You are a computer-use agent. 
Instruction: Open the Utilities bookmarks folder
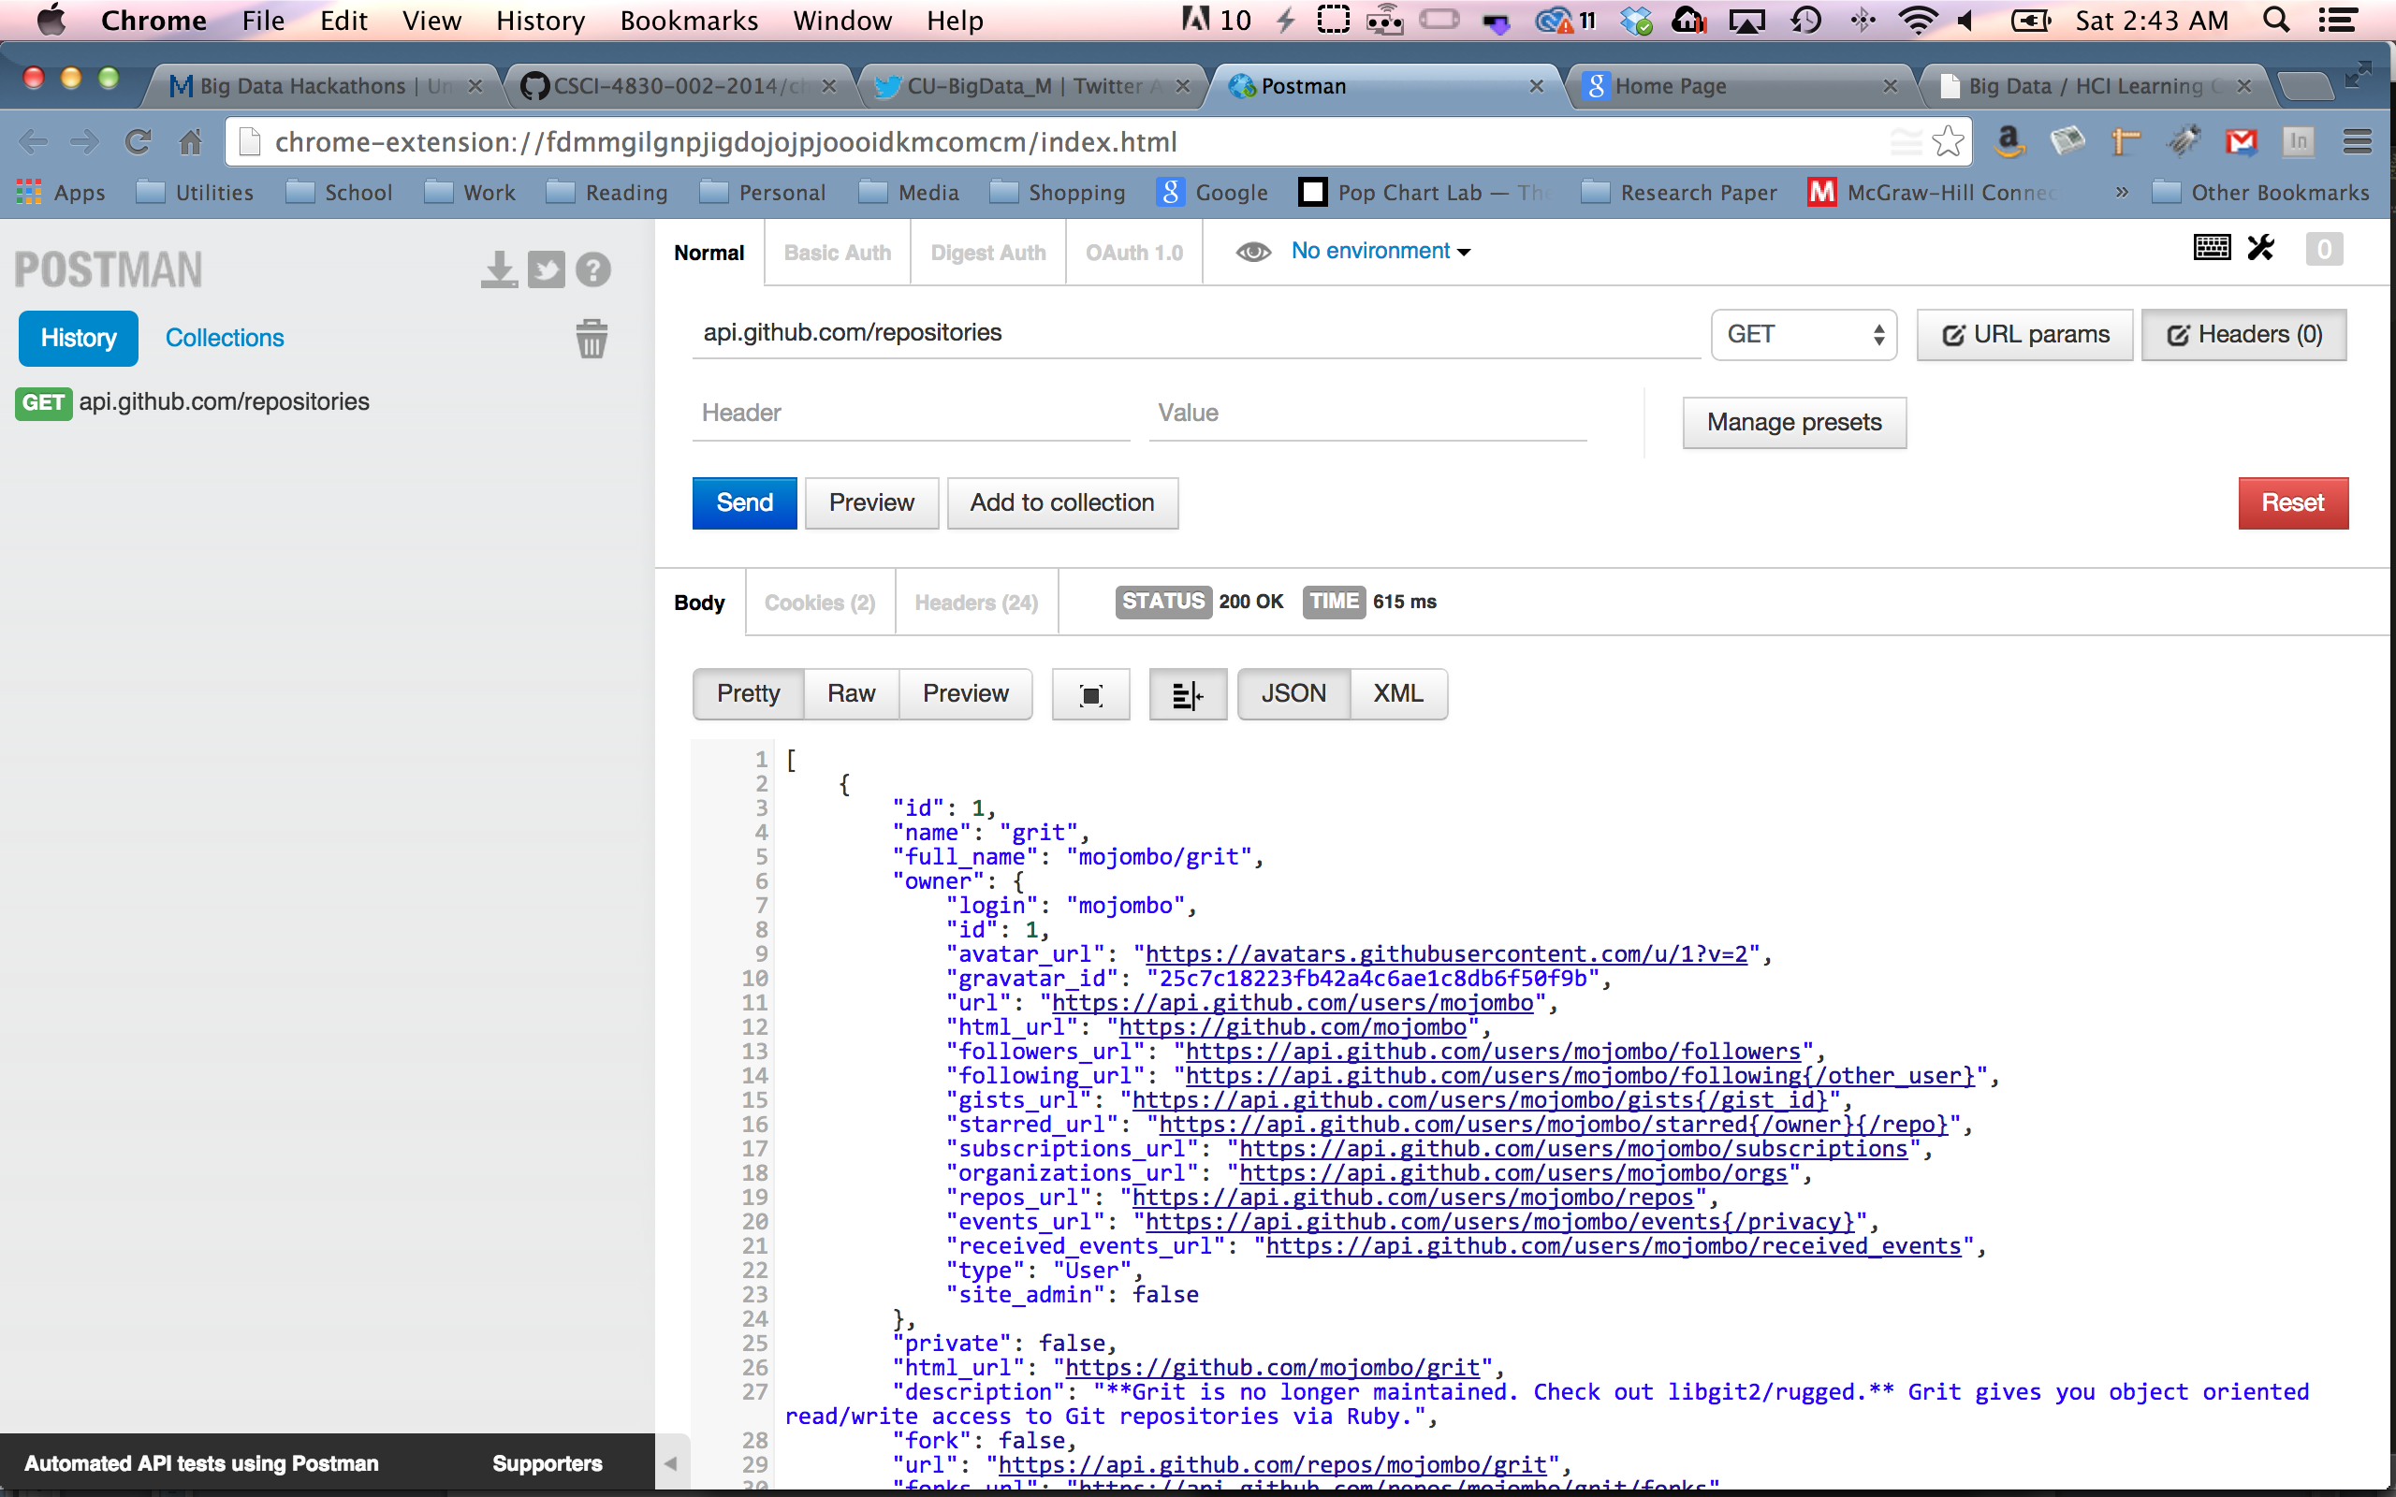(x=195, y=192)
